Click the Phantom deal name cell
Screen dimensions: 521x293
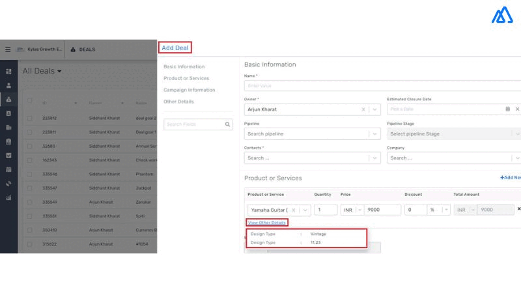[x=145, y=174]
